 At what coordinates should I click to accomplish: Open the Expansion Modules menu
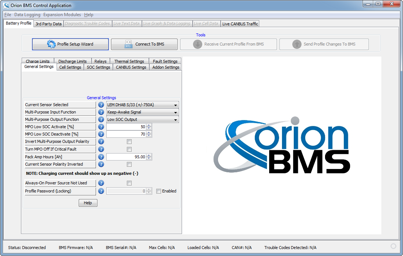tap(62, 15)
